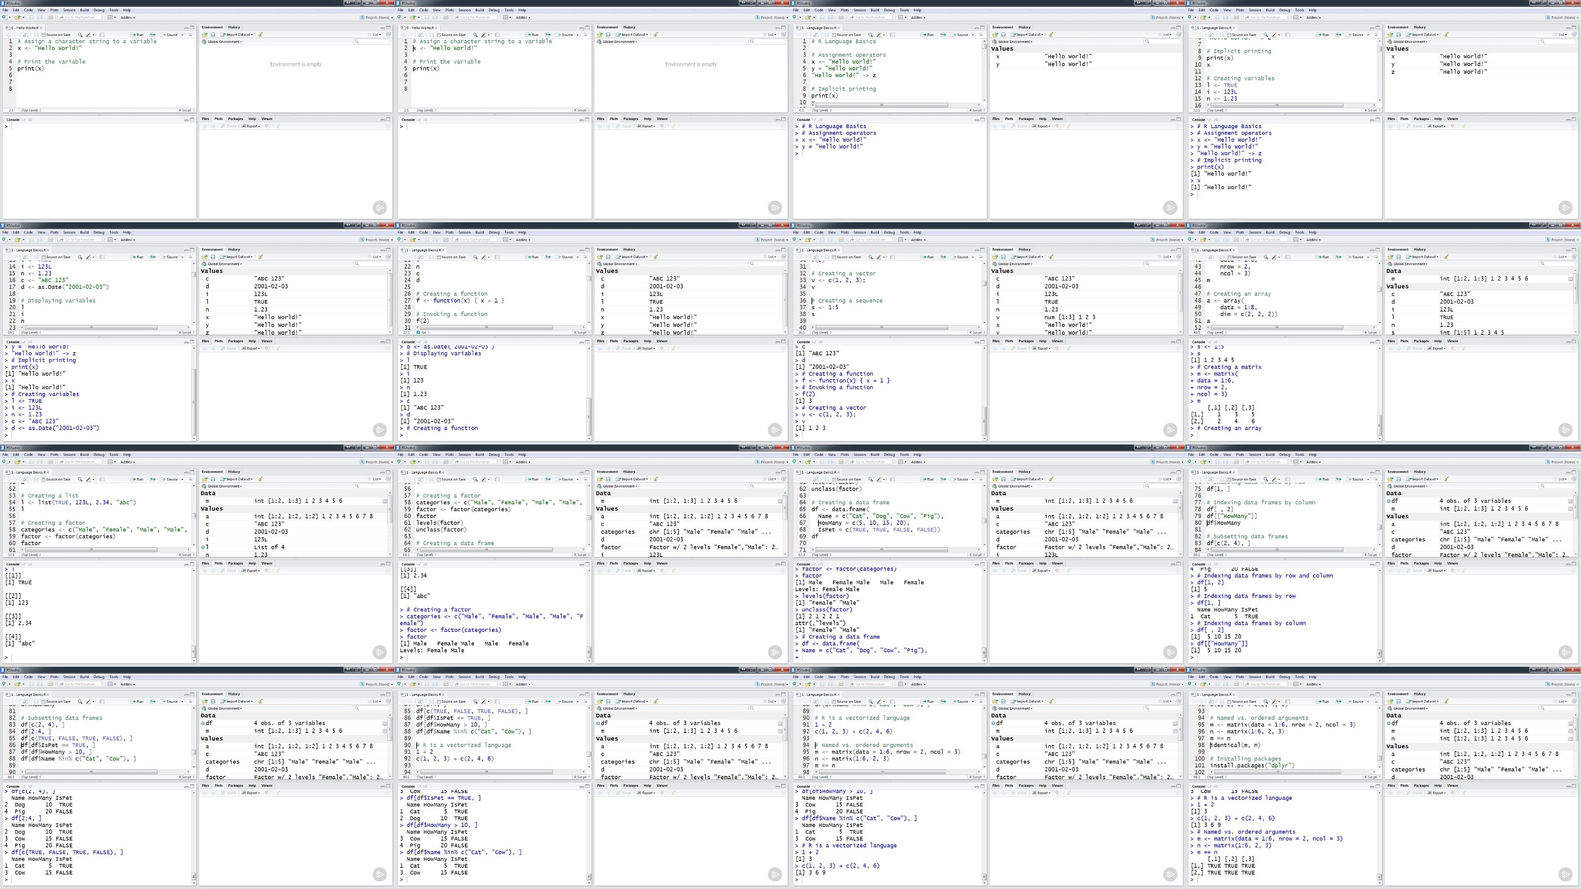Open Export dropdown in 'df[2:4, ]' window
Image resolution: width=1581 pixels, height=889 pixels.
(250, 793)
